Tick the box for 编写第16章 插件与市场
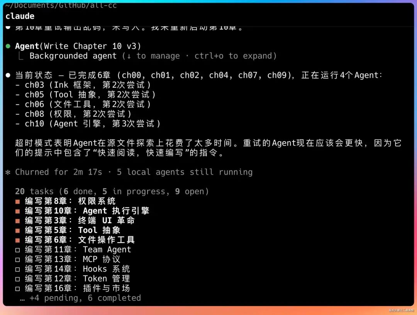The width and height of the screenshot is (417, 315). (17, 288)
